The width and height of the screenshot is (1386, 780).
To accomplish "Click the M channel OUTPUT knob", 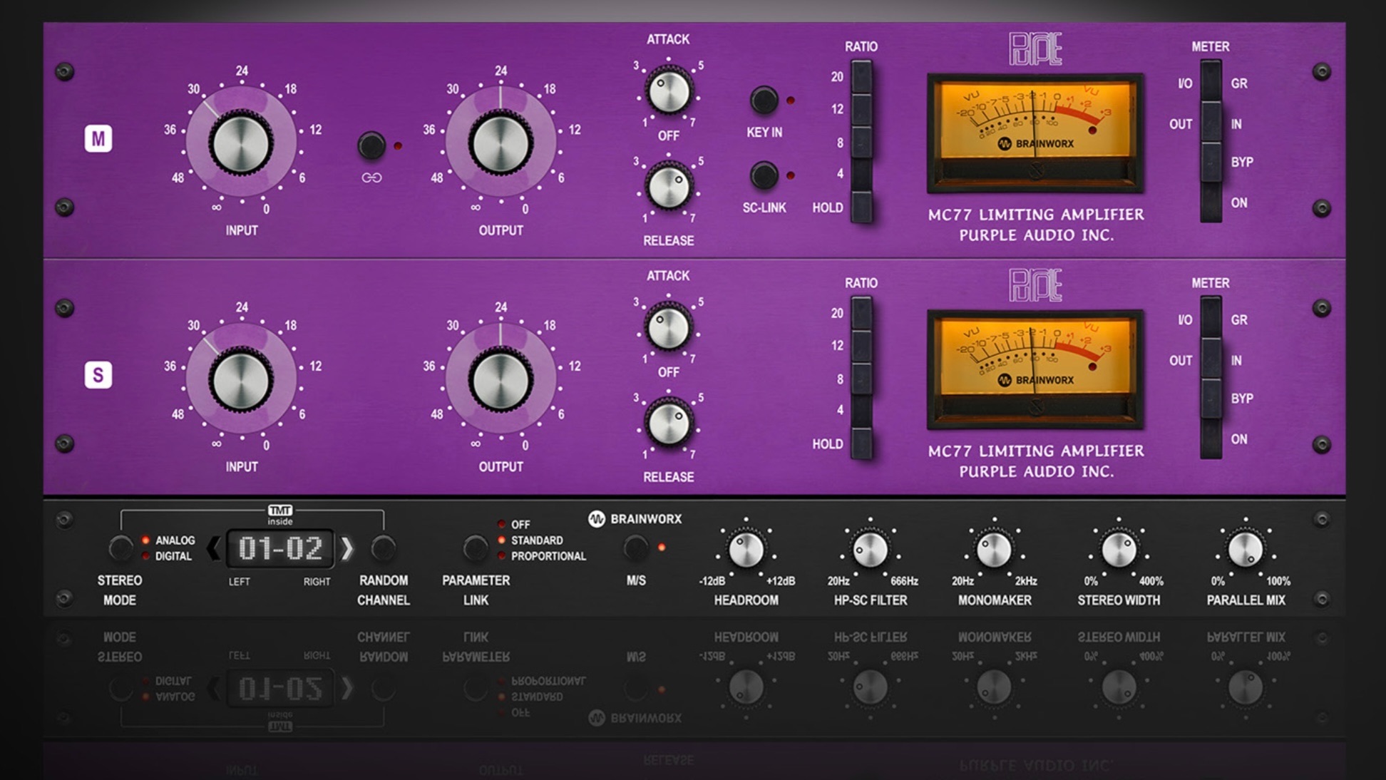I will tap(500, 143).
